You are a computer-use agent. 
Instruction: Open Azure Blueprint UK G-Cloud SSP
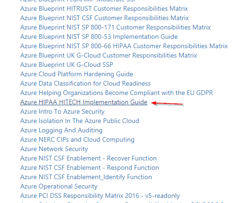tap(66, 65)
